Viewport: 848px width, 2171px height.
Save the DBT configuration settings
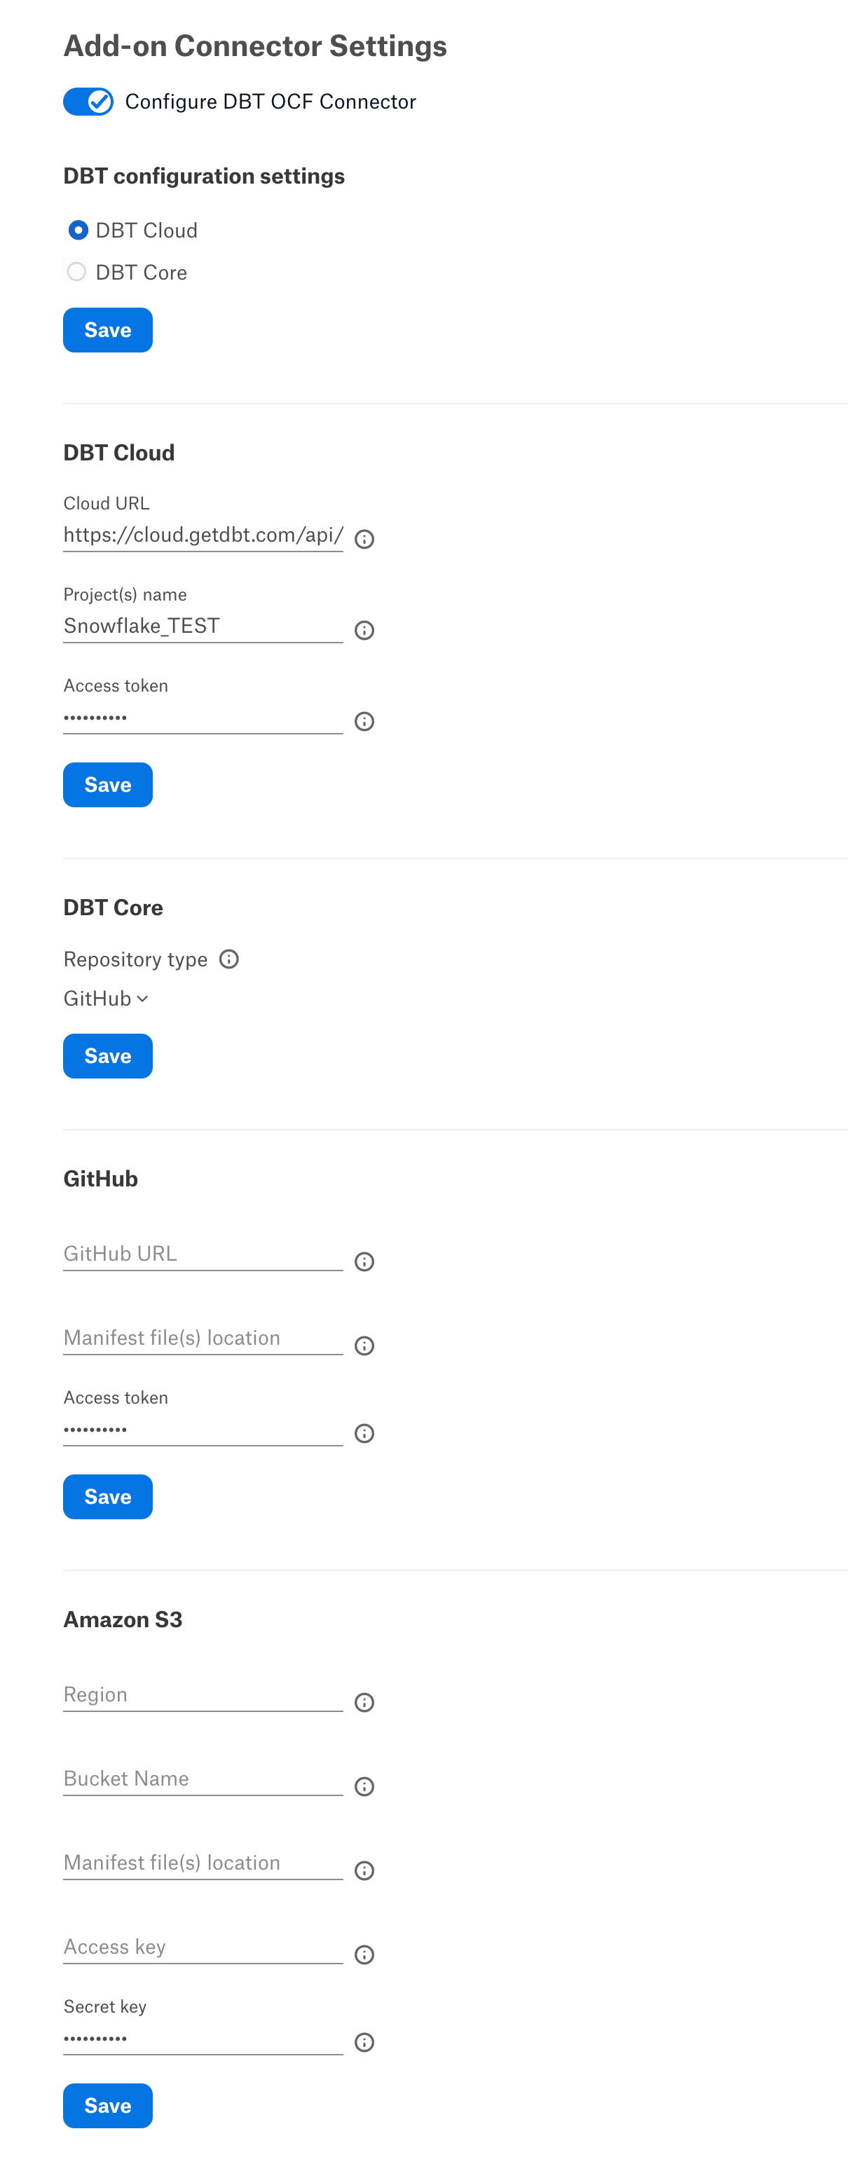[108, 329]
